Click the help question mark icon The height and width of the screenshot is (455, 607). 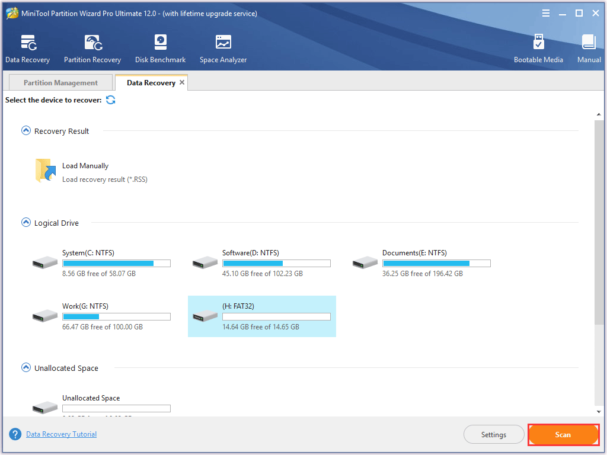(x=15, y=435)
